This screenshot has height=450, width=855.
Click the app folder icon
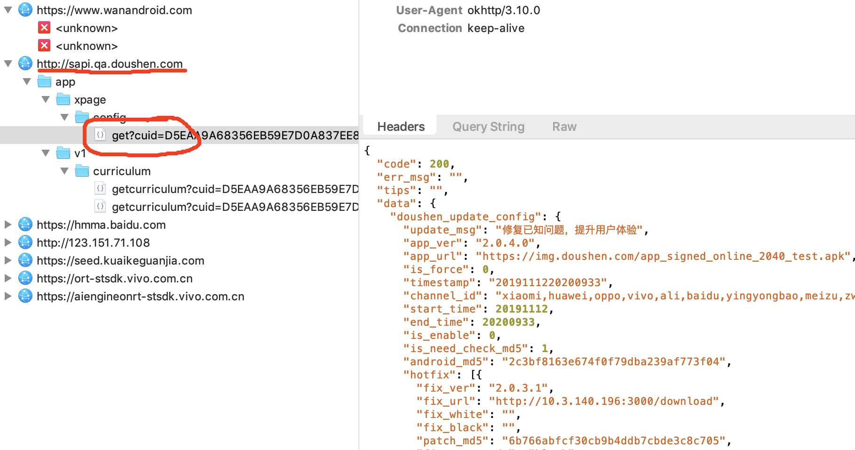(x=44, y=81)
